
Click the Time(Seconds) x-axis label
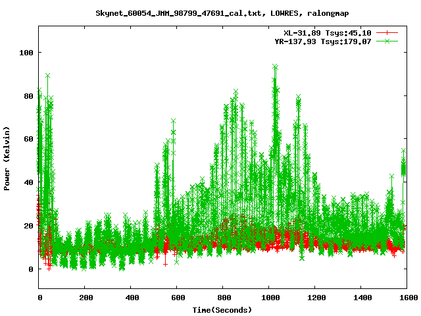pos(222,309)
